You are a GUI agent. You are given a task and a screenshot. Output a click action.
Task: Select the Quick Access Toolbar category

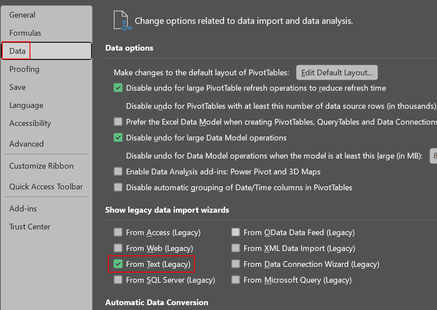46,187
